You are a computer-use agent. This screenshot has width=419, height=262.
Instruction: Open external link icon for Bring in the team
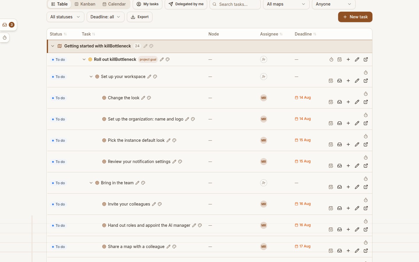366,187
